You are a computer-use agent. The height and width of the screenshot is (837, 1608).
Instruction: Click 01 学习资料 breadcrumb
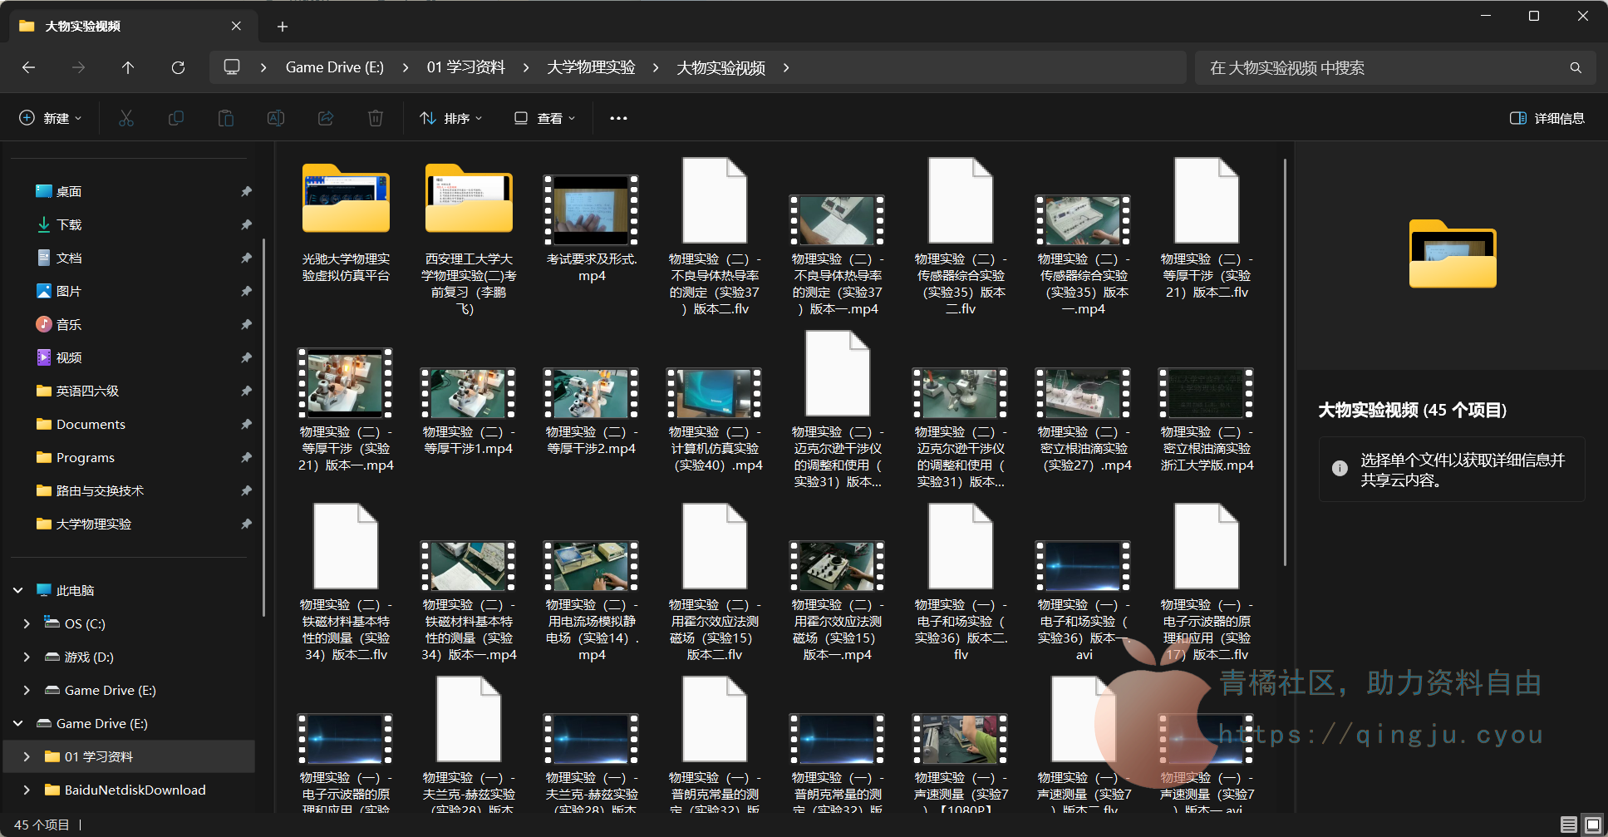click(x=466, y=67)
